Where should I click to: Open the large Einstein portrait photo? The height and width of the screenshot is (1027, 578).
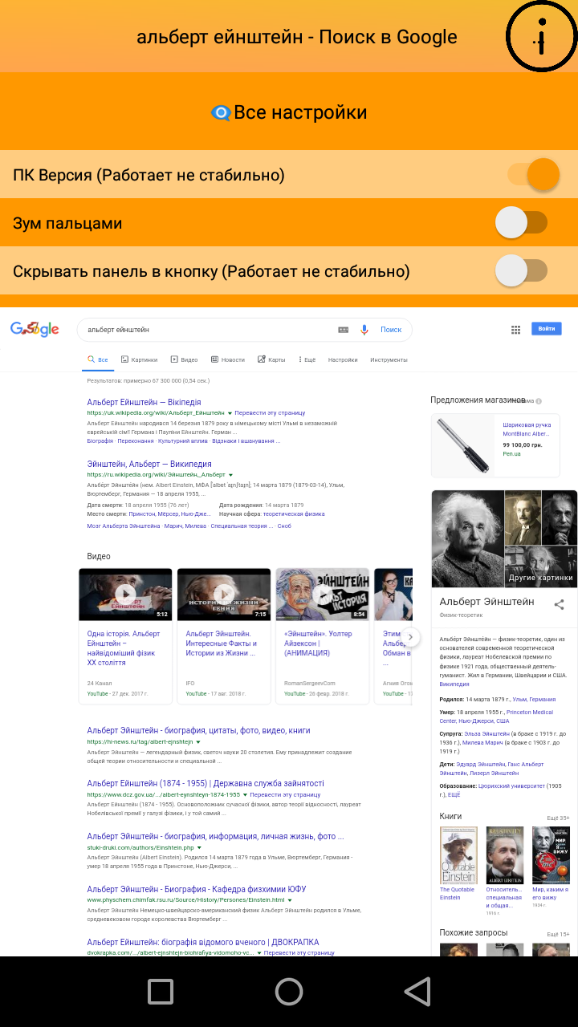click(x=467, y=538)
